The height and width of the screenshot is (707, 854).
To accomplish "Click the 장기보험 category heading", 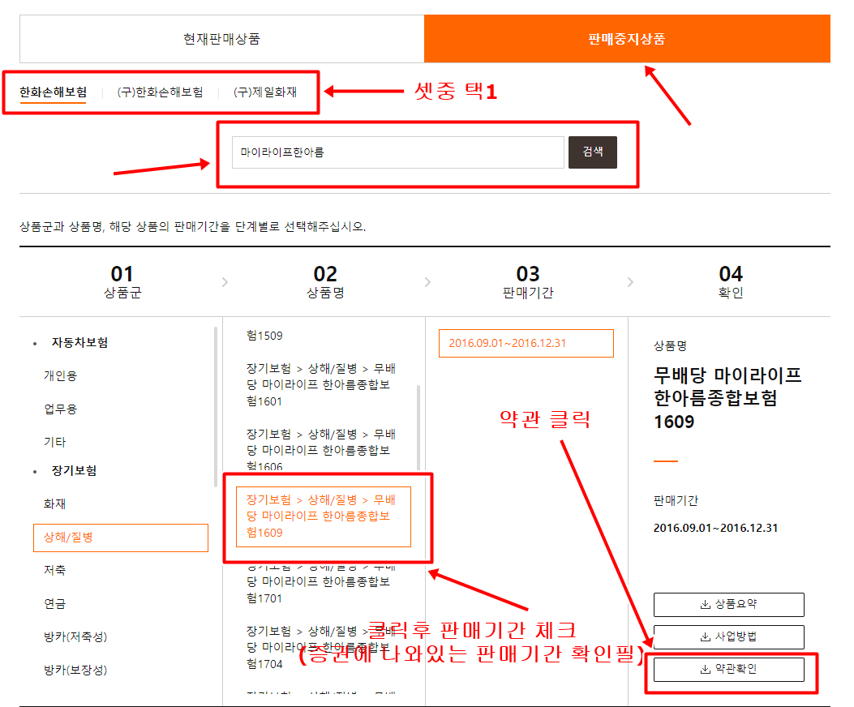I will [74, 470].
